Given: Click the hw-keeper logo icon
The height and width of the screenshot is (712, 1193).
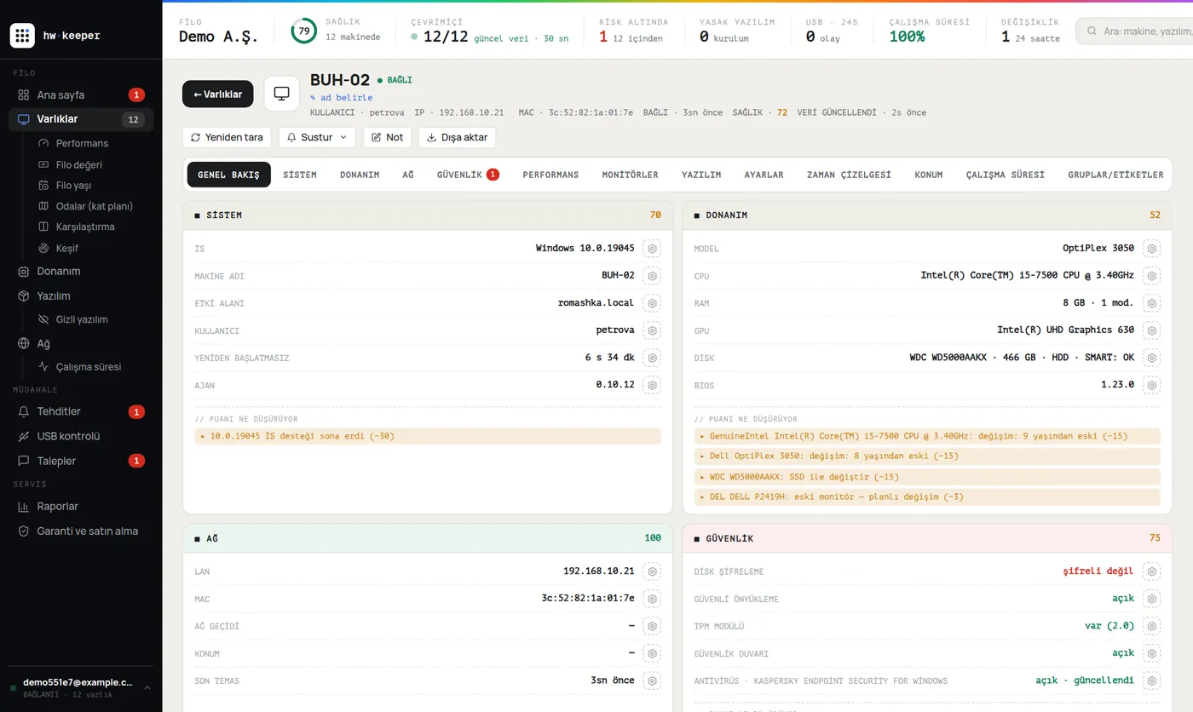Looking at the screenshot, I should pos(22,36).
